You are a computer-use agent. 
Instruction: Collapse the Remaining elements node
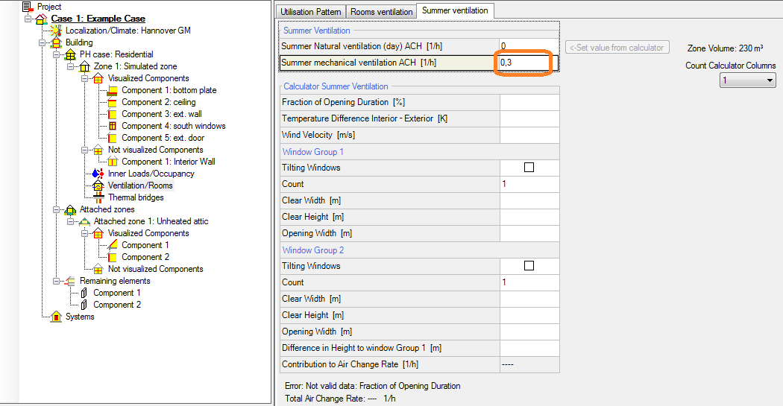(57, 281)
